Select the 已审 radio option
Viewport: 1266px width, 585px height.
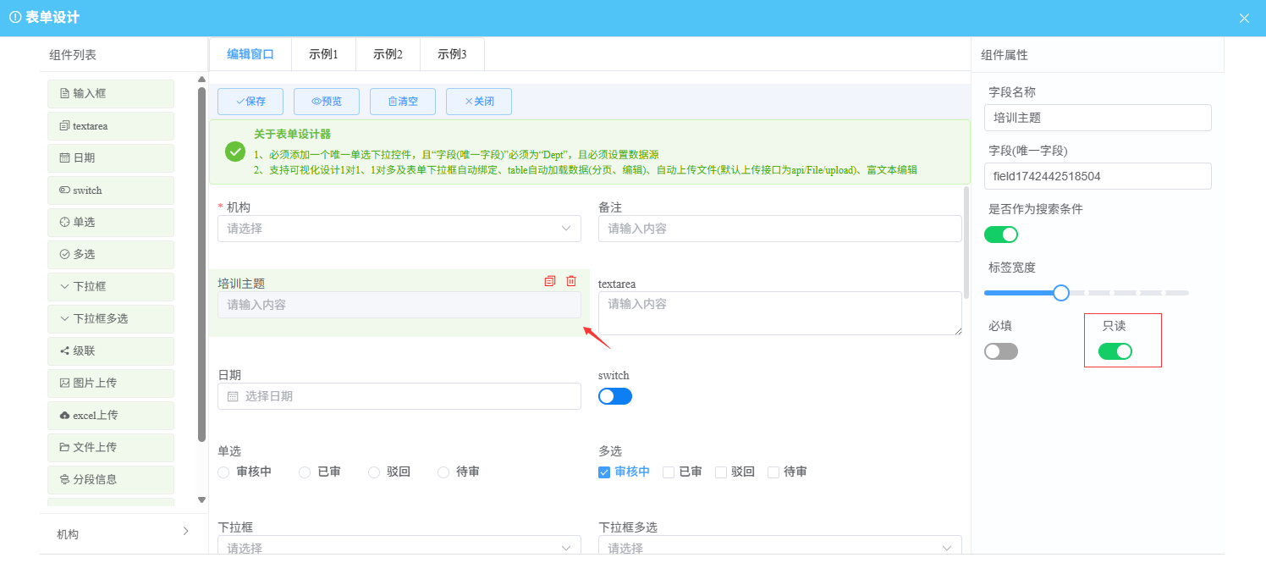pos(305,472)
